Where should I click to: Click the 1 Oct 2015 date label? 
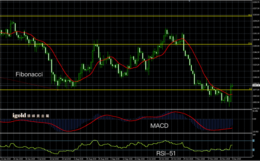point(151,159)
